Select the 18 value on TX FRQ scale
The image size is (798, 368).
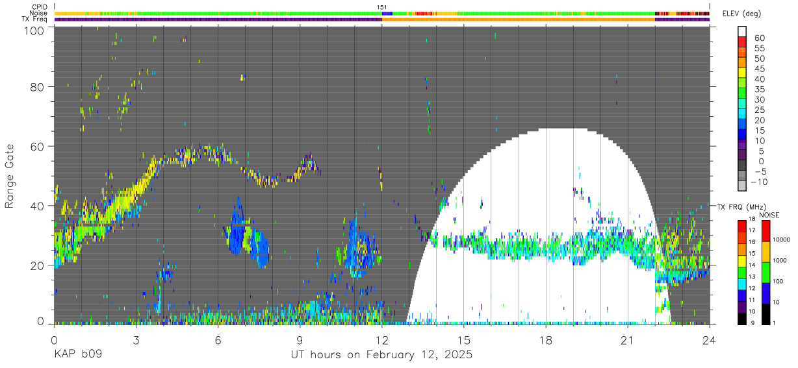752,220
